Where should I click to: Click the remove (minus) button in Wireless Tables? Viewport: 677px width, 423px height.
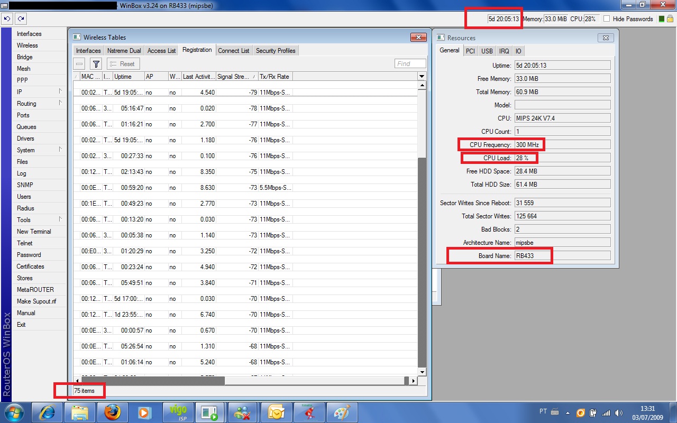point(79,64)
